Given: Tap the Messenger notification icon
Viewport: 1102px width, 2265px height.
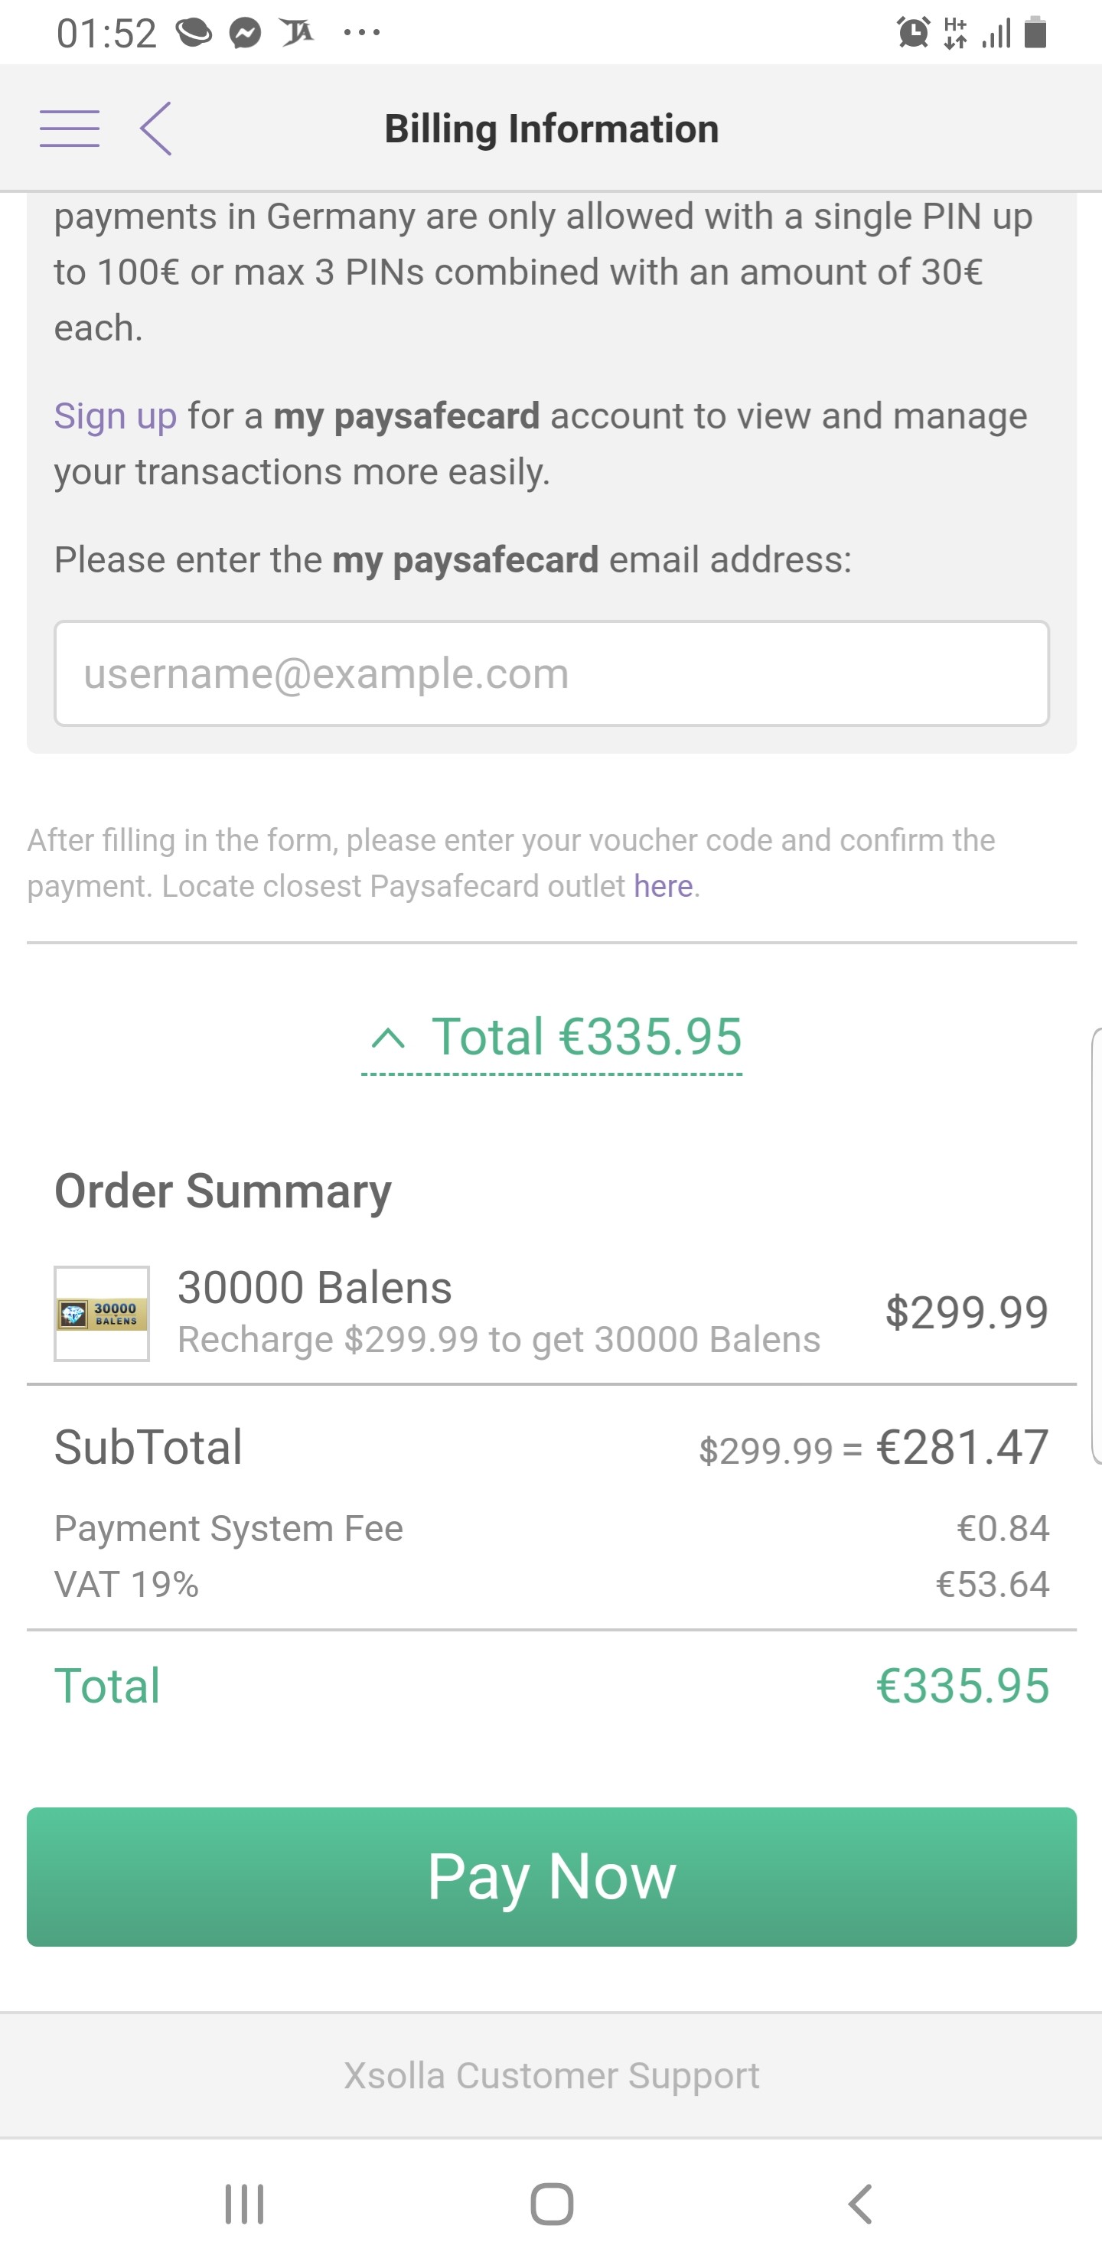Looking at the screenshot, I should tap(246, 34).
